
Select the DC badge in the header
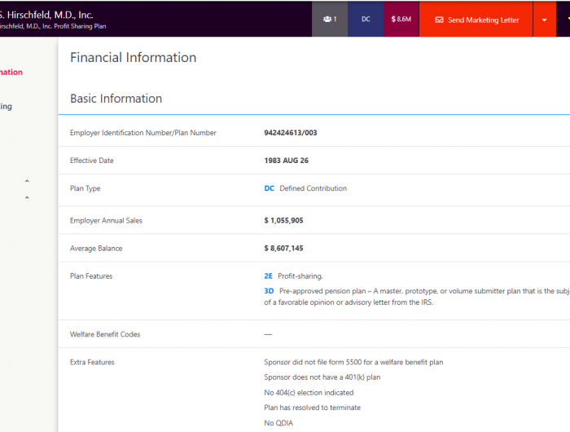click(366, 19)
